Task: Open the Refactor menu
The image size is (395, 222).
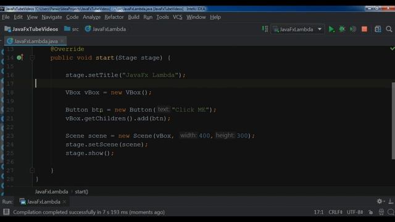Action: (x=114, y=17)
